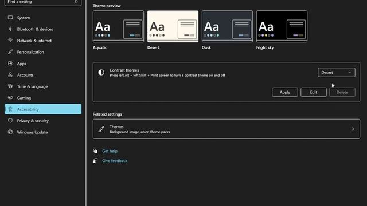The image size is (367, 206).
Task: Click the Find a setting search box
Action: (x=43, y=2)
